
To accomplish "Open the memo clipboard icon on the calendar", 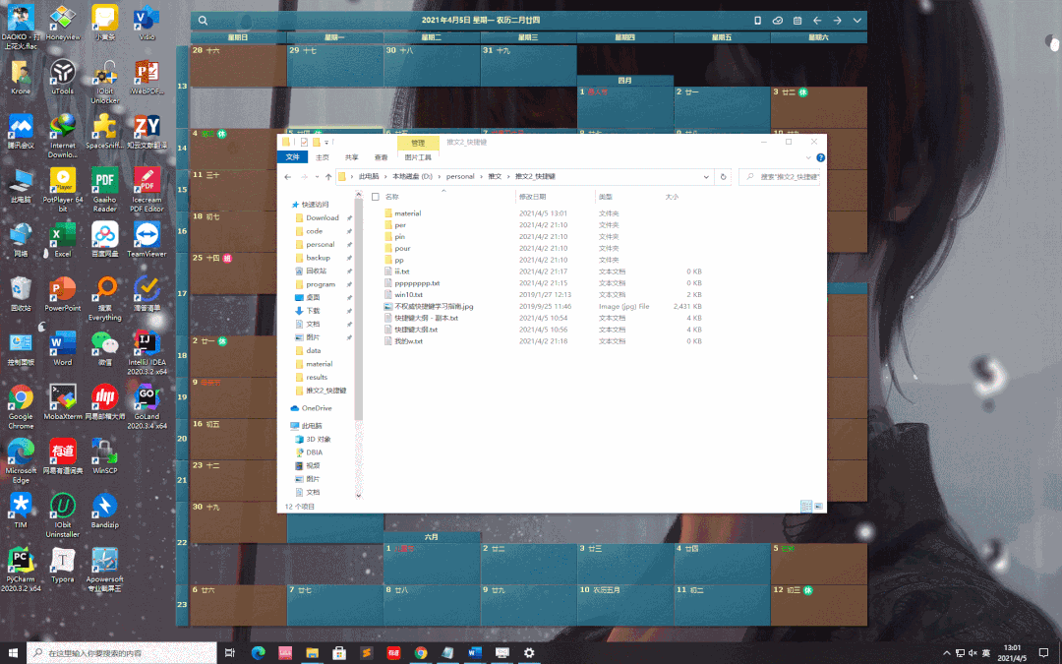I will [x=797, y=21].
